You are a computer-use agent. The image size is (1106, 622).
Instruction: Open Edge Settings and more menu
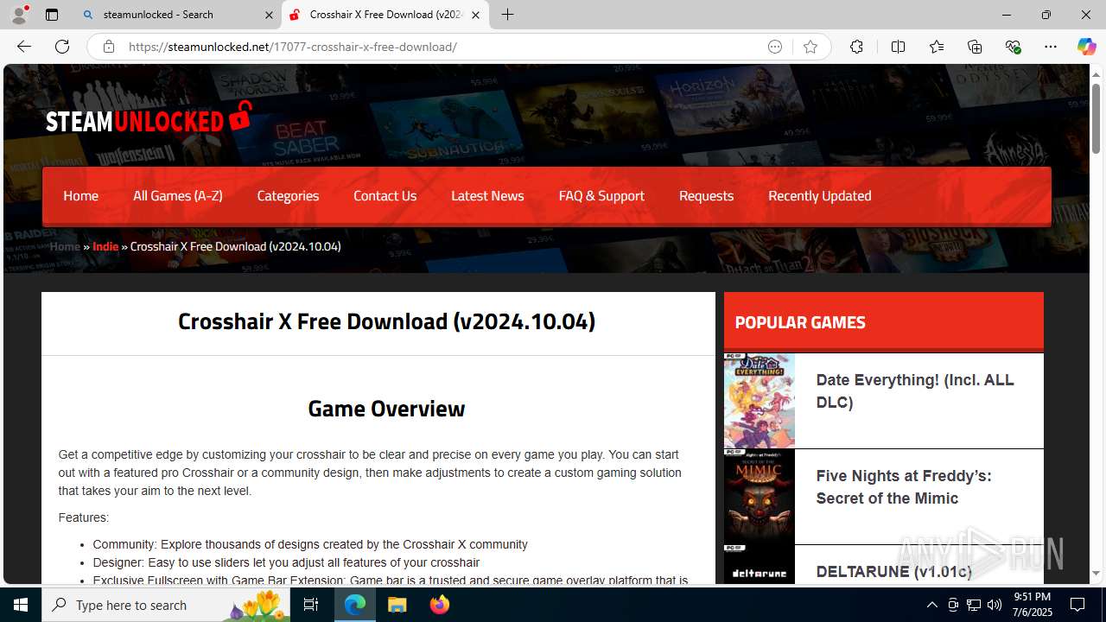1051,47
